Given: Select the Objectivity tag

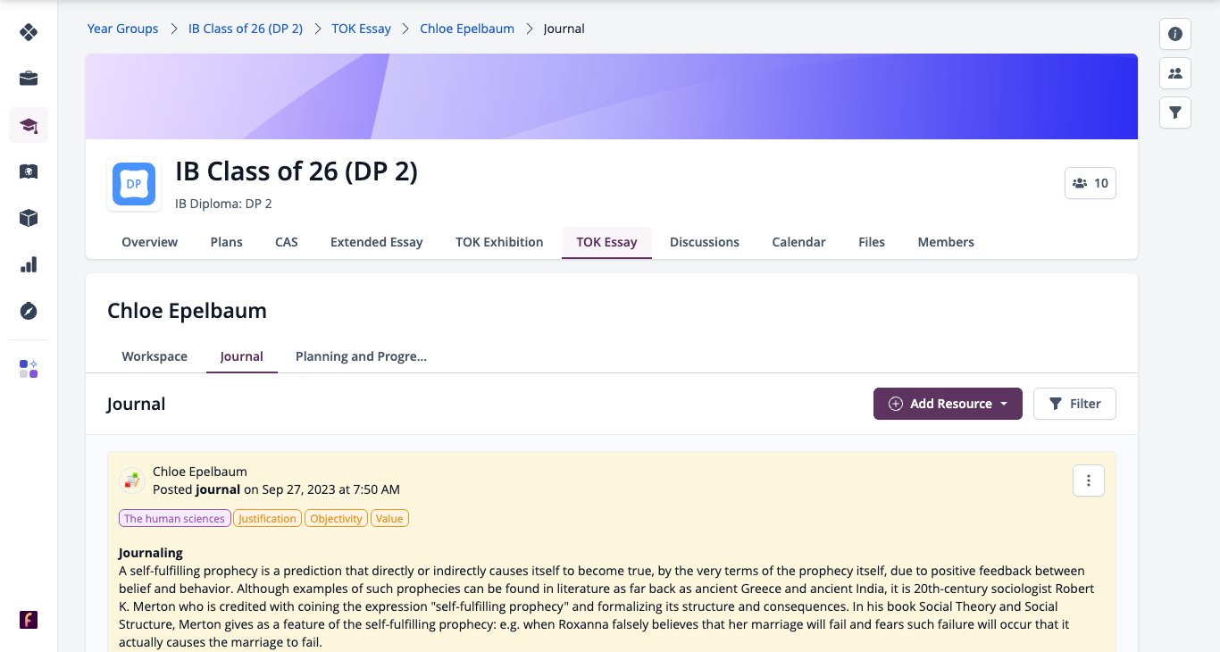Looking at the screenshot, I should pos(337,519).
